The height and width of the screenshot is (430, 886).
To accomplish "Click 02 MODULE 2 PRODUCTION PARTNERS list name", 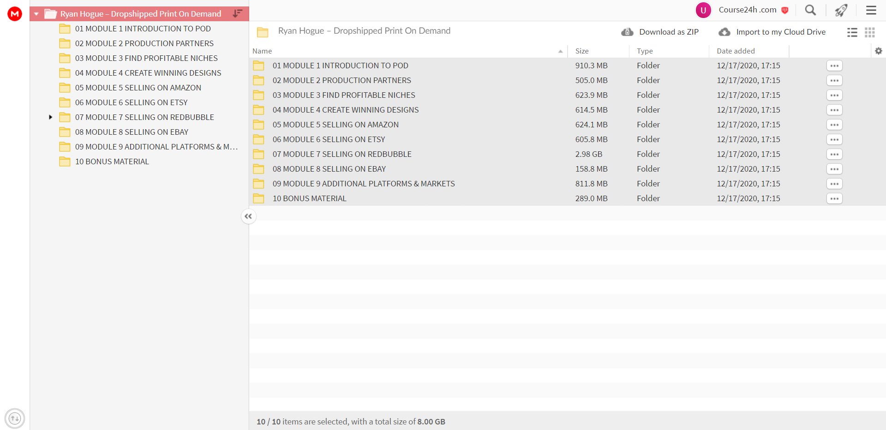I will pos(342,80).
